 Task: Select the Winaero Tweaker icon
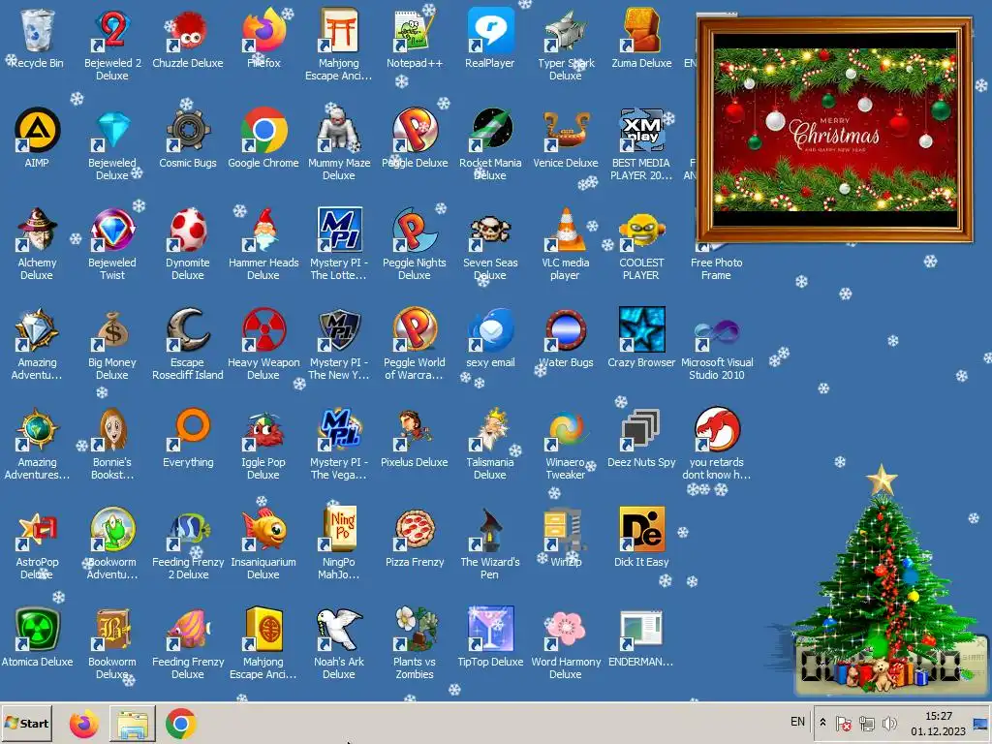pyautogui.click(x=566, y=429)
